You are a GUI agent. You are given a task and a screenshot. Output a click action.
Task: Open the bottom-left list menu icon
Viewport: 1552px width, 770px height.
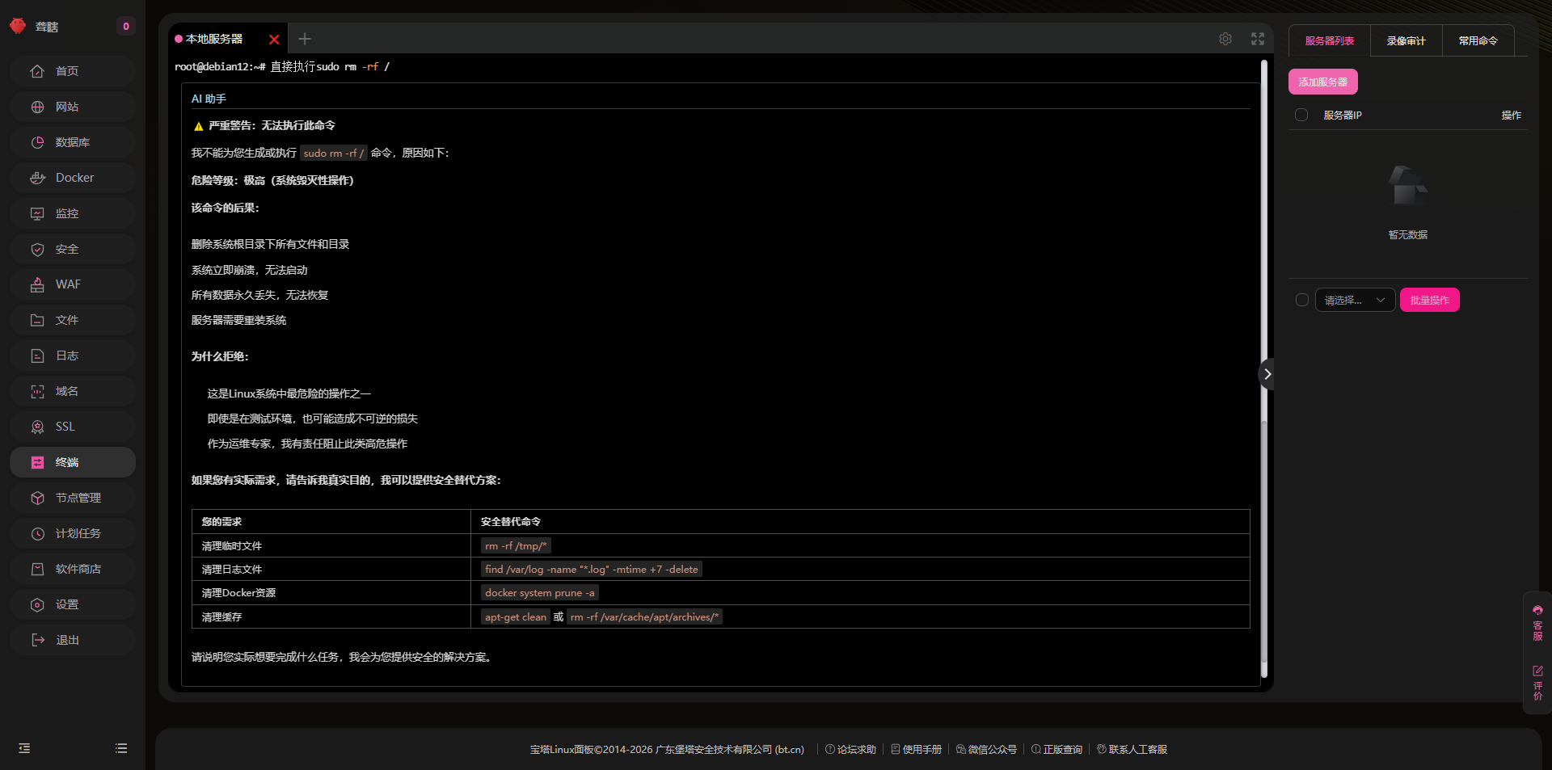tap(121, 748)
